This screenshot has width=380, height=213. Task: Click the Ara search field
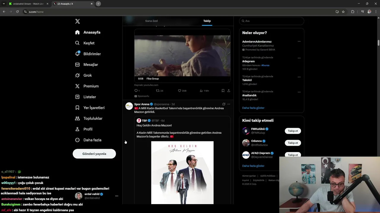pyautogui.click(x=272, y=21)
